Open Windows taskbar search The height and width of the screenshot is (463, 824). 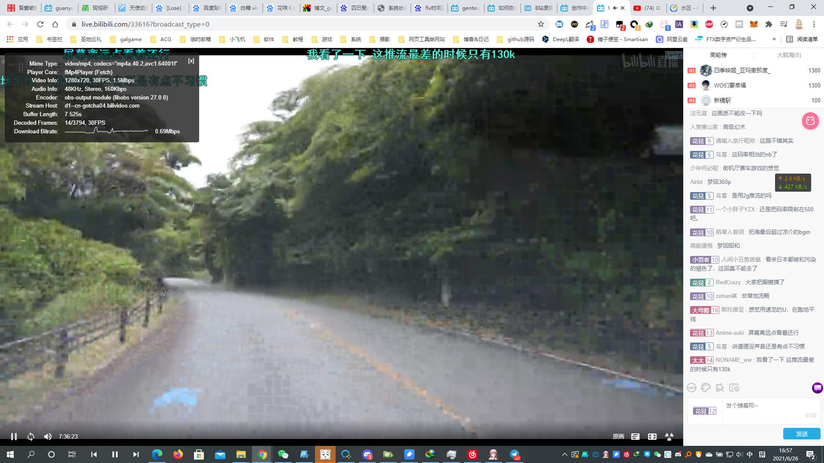(x=31, y=454)
